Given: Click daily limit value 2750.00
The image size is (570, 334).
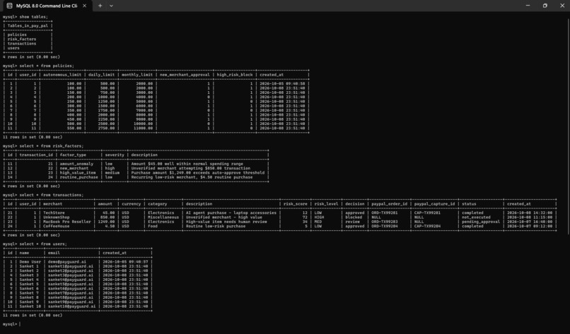Looking at the screenshot, I should [x=105, y=128].
